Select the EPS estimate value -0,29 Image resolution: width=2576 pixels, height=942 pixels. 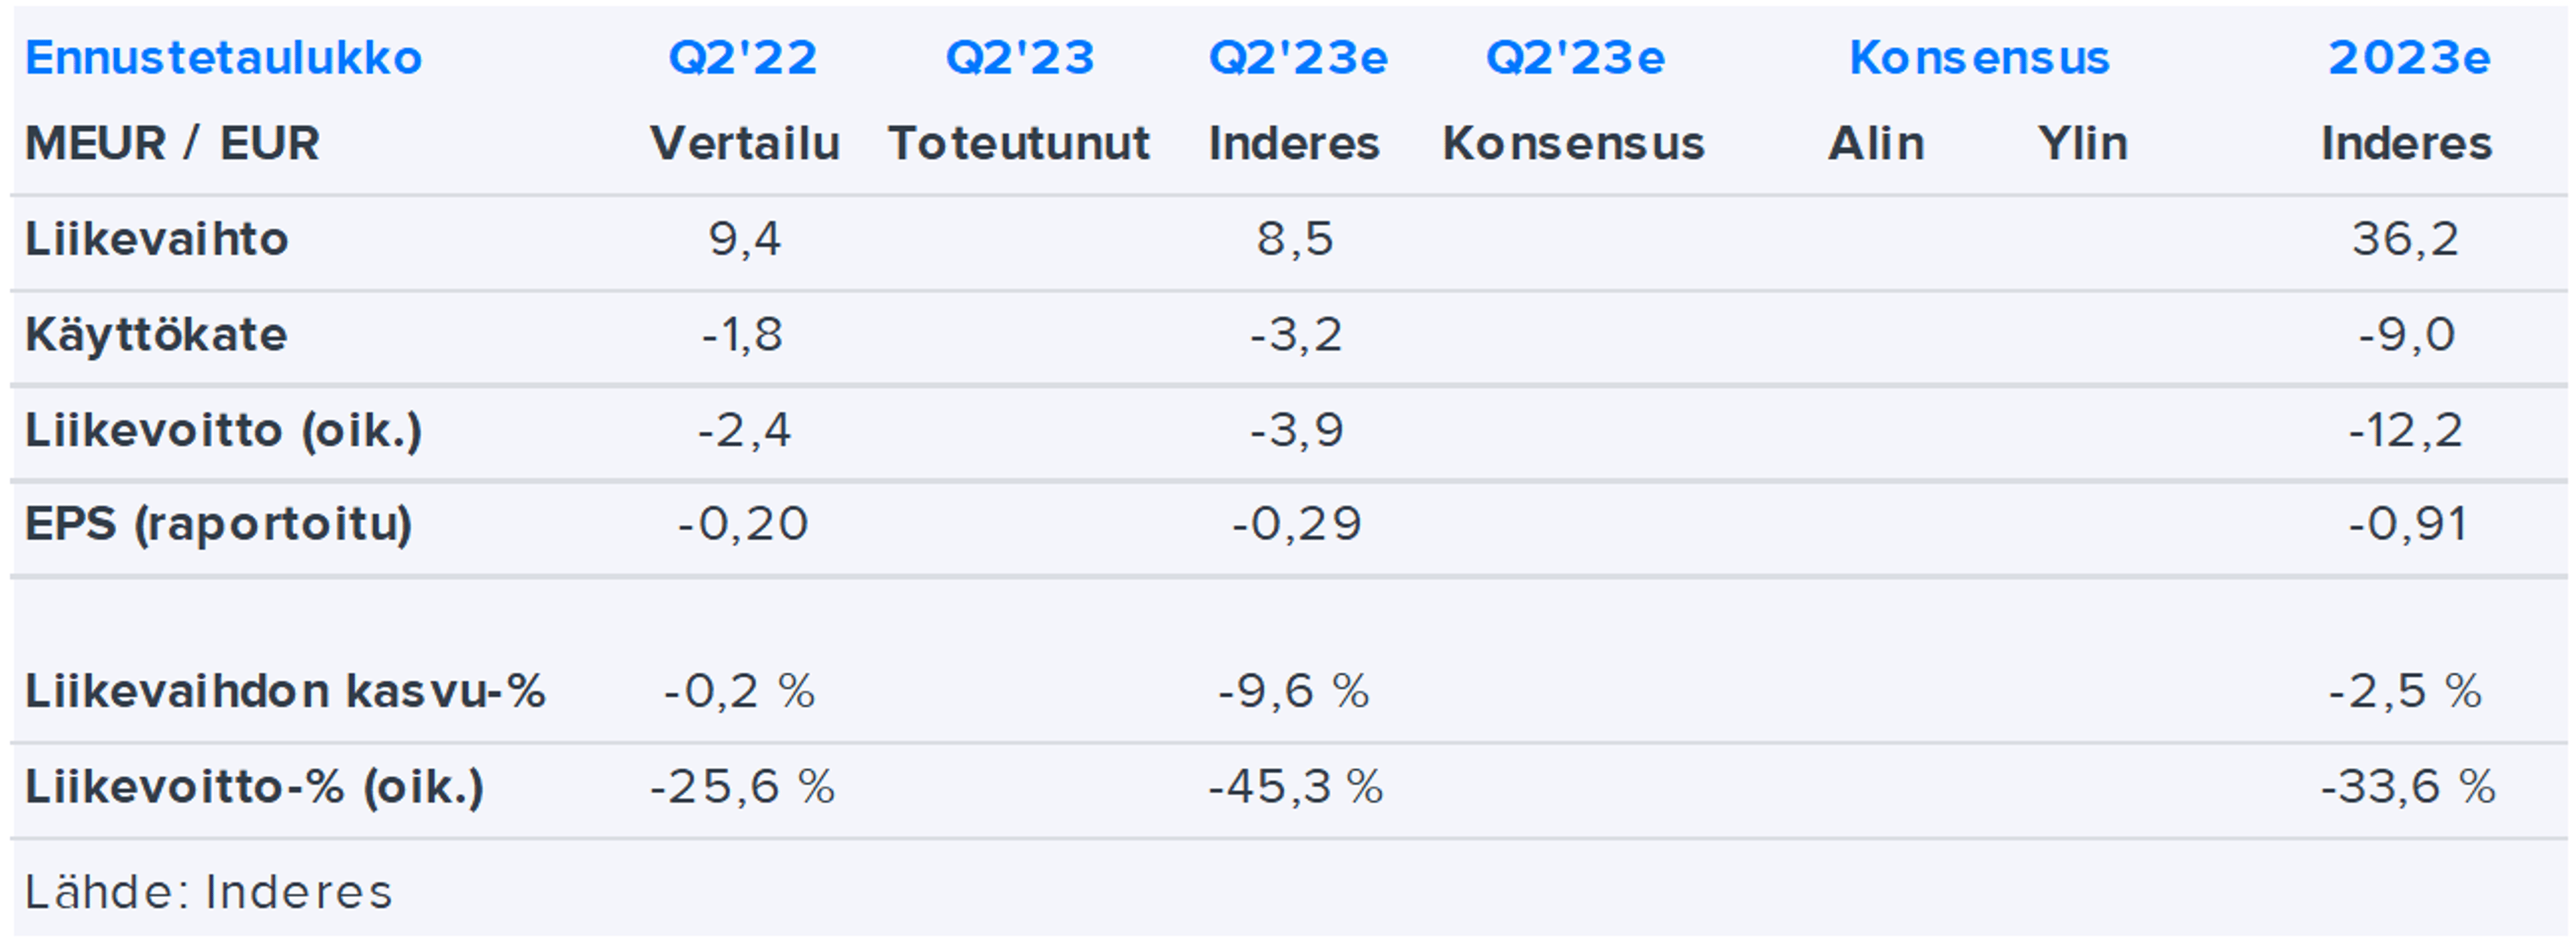[1296, 524]
